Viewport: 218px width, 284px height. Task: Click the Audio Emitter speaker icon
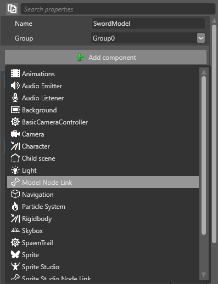(x=15, y=86)
